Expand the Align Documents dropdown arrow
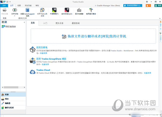 pos(15,16)
